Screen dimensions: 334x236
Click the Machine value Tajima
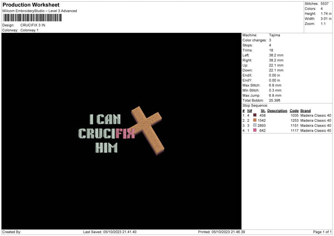pos(274,35)
